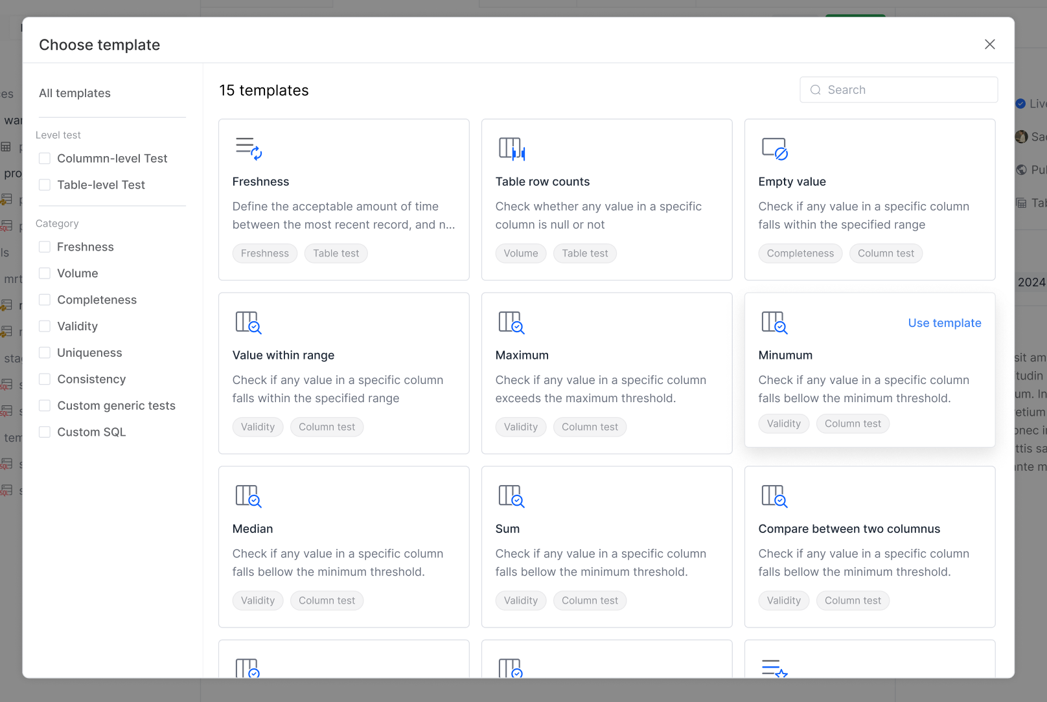This screenshot has height=702, width=1047.
Task: Click the Table row counts icon
Action: pos(511,148)
